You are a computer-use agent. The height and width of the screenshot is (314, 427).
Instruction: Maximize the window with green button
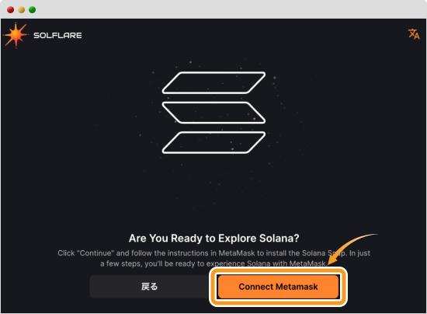click(x=32, y=10)
